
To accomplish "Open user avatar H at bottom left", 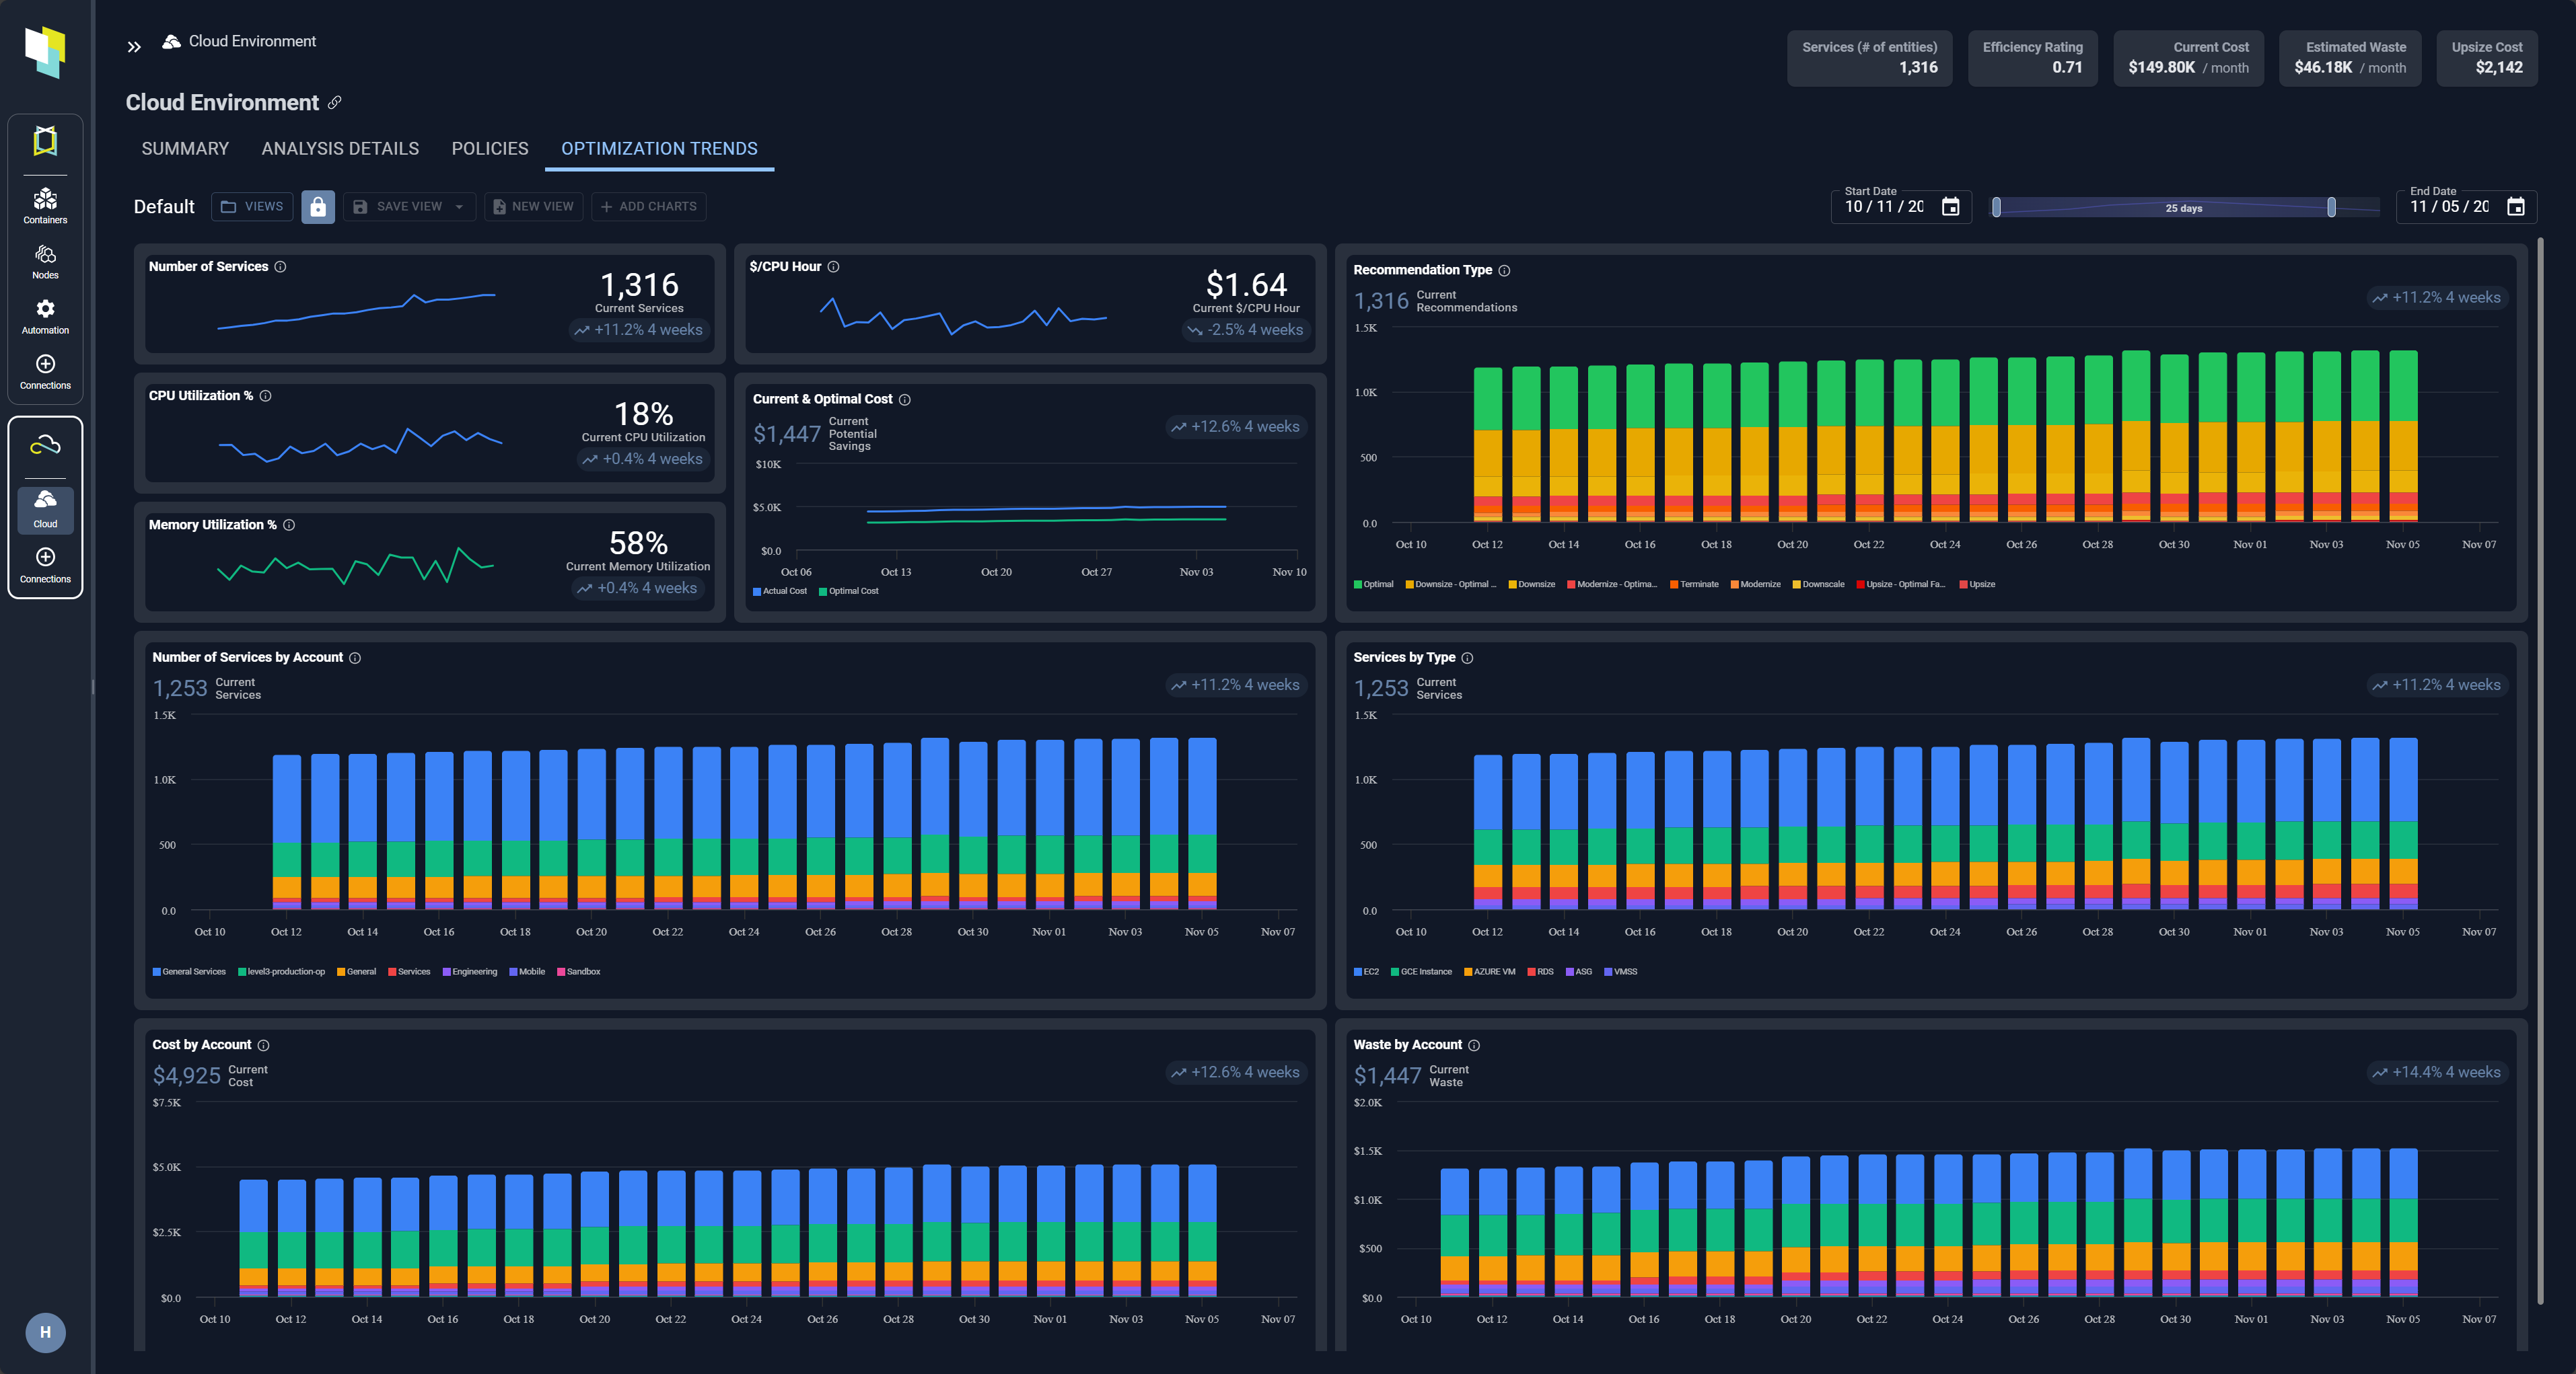I will click(x=45, y=1332).
